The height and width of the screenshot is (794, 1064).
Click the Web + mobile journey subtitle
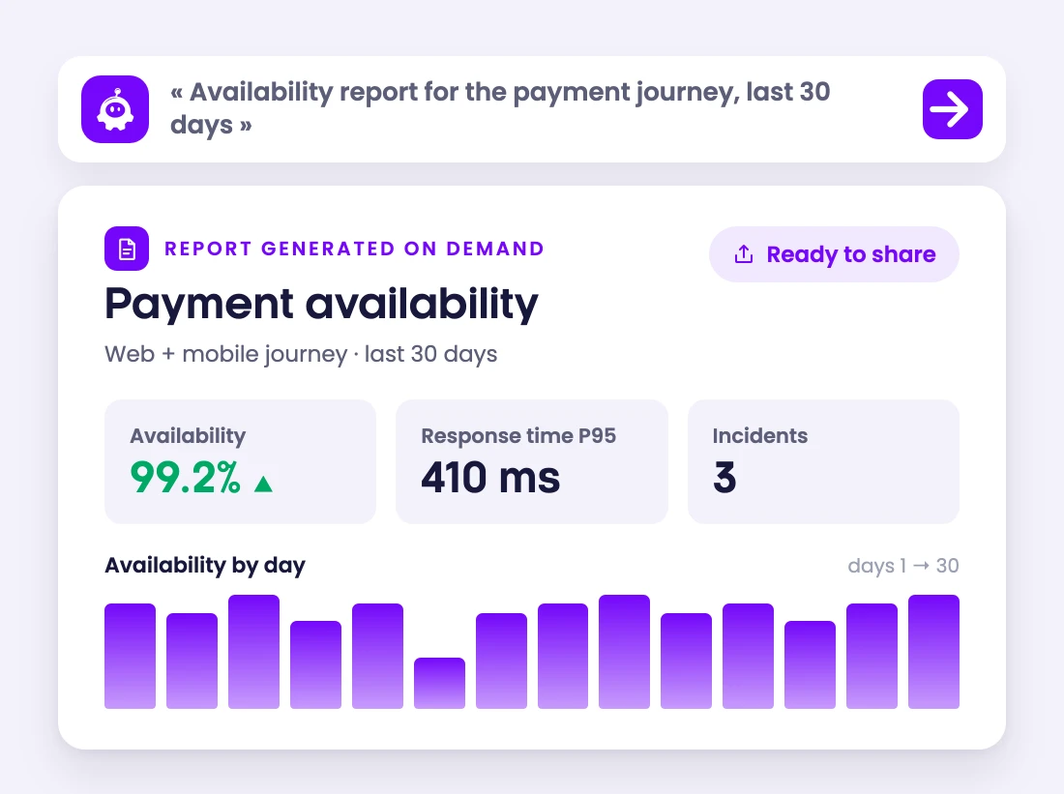point(301,354)
